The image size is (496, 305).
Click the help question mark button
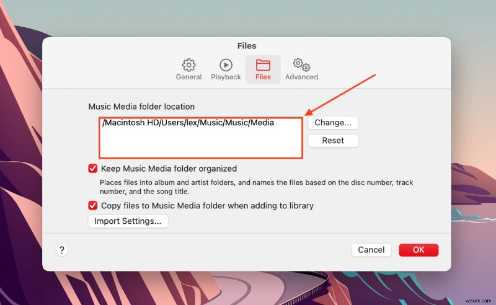coord(62,250)
